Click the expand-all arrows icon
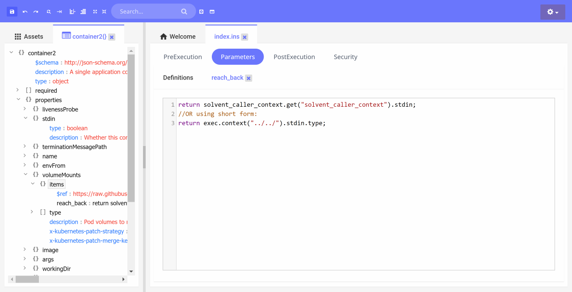The width and height of the screenshot is (572, 292). coord(95,12)
